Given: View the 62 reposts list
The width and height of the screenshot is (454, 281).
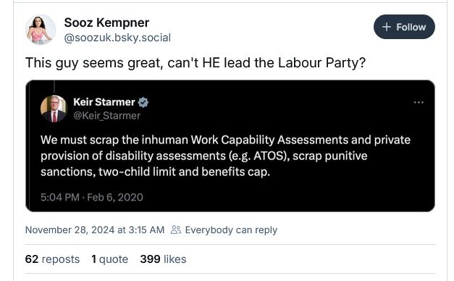Looking at the screenshot, I should click(x=52, y=259).
